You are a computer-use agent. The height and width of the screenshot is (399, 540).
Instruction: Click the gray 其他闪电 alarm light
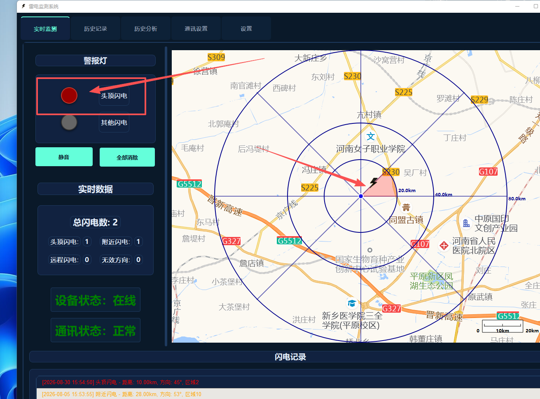(x=69, y=122)
